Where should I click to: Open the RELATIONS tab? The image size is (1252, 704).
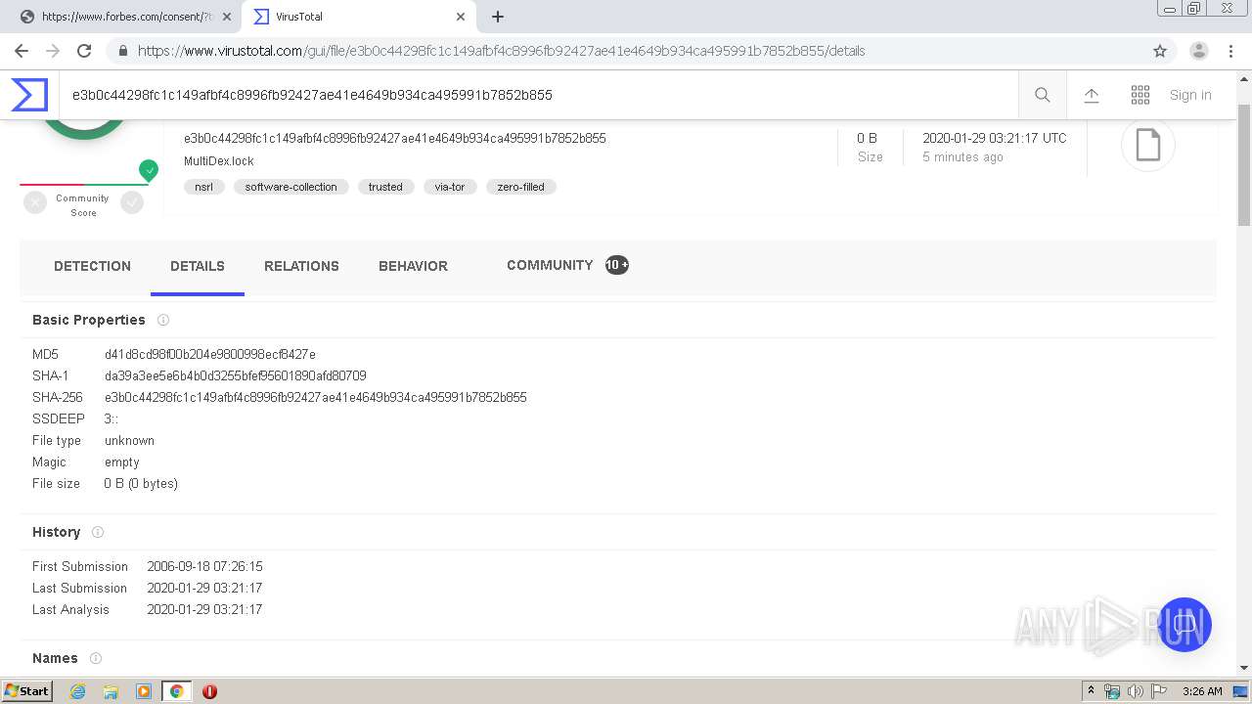pos(301,266)
